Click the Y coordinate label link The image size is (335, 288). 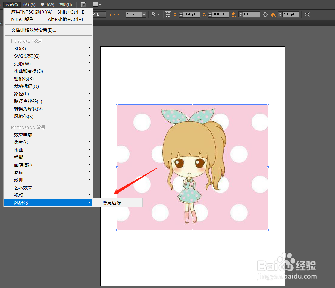(204, 14)
